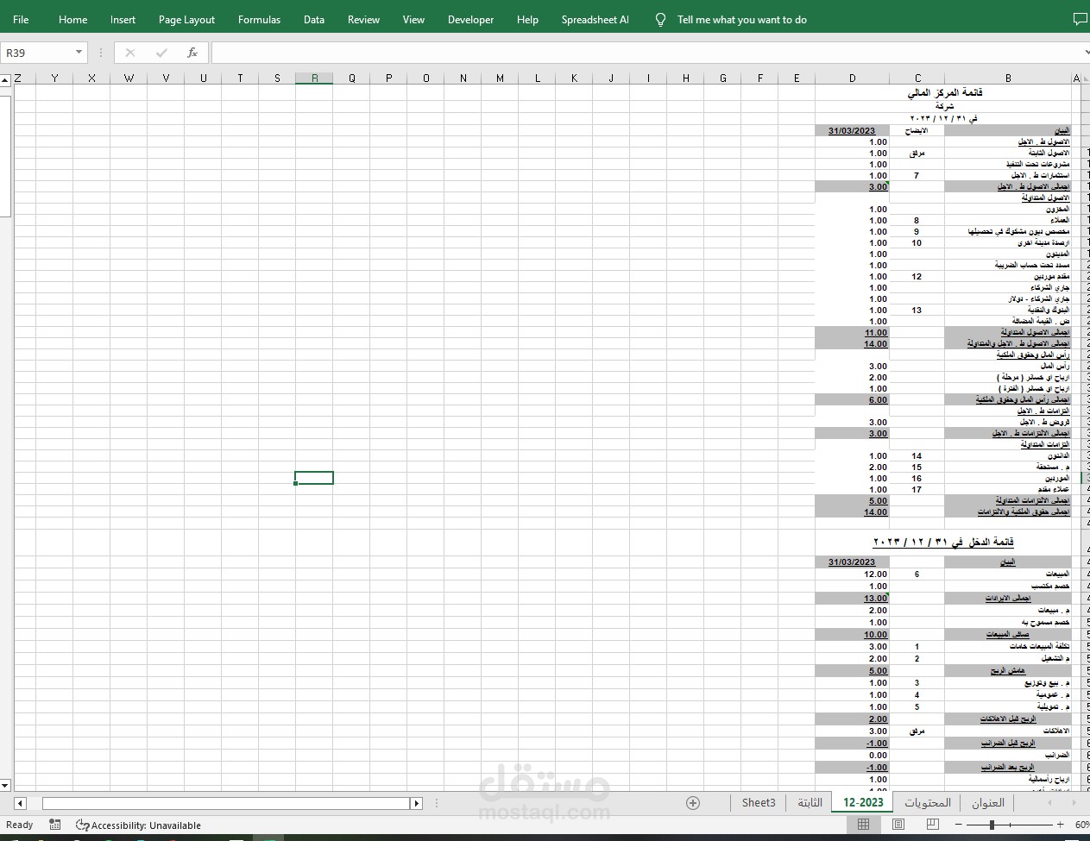Select column M header
The width and height of the screenshot is (1090, 841).
(500, 78)
